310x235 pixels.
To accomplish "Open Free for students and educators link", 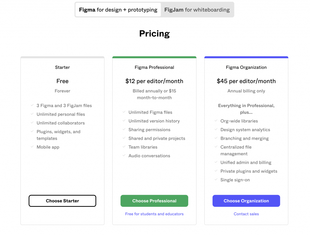I will (154, 214).
